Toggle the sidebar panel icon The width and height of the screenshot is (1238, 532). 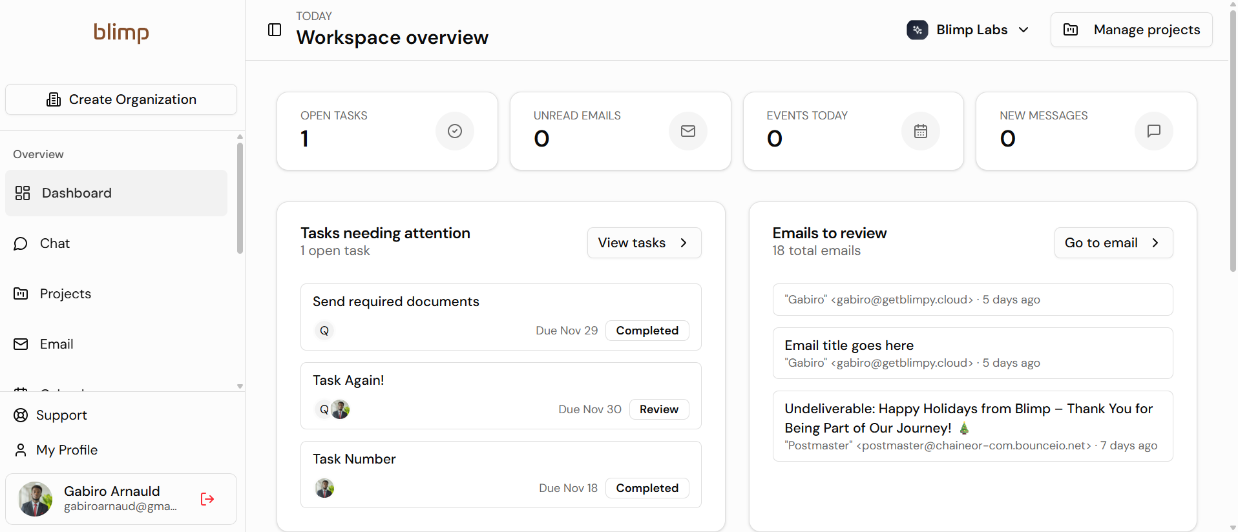pos(275,30)
